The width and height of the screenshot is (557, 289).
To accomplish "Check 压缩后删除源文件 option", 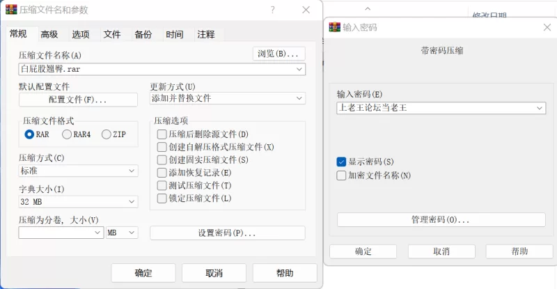I will [162, 134].
